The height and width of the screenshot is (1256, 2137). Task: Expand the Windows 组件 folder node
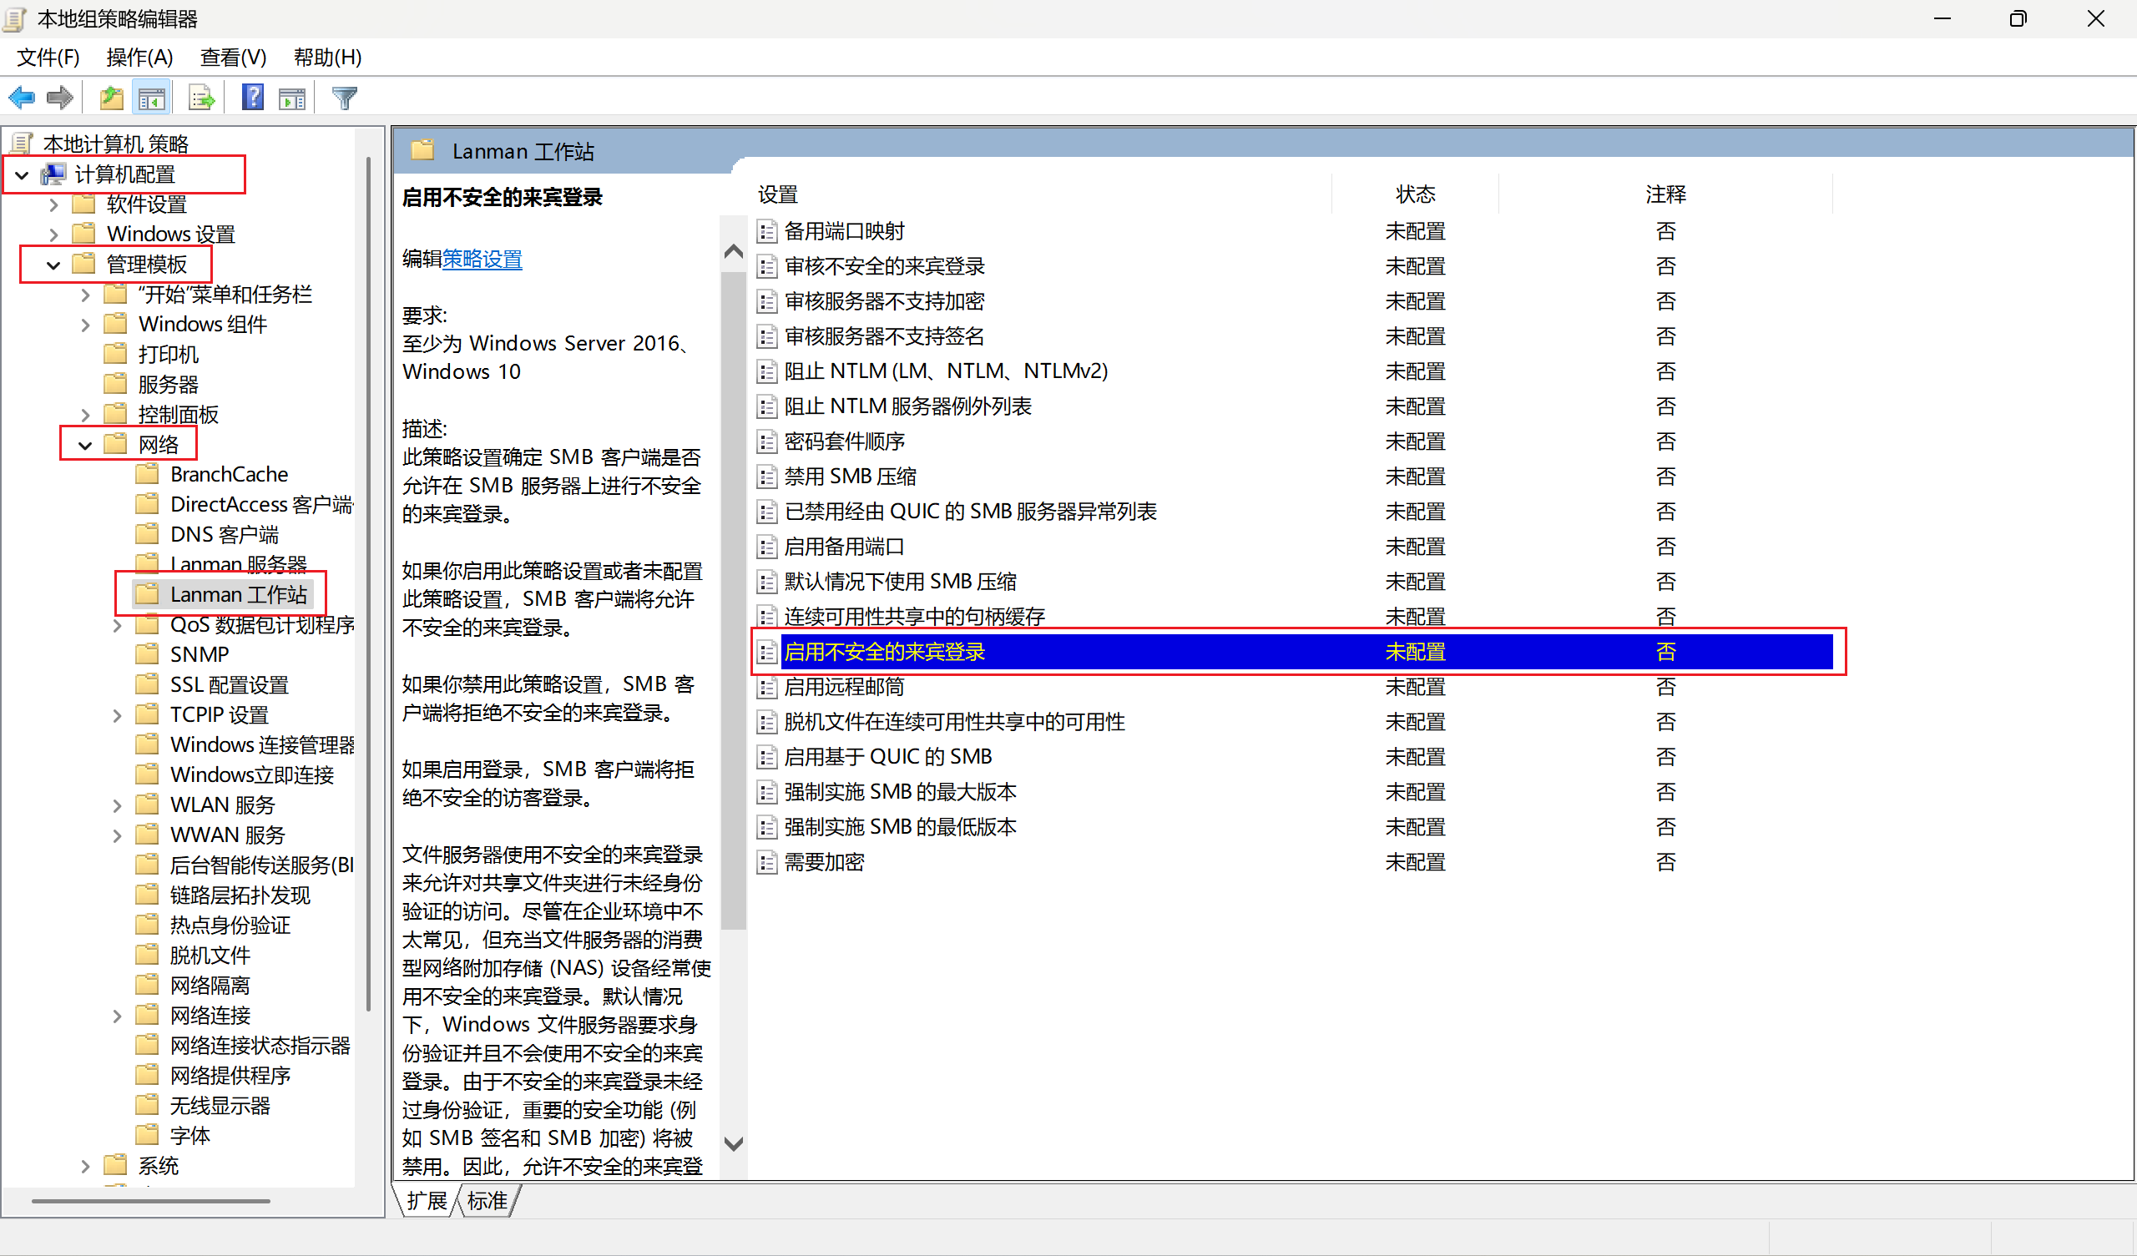click(85, 325)
